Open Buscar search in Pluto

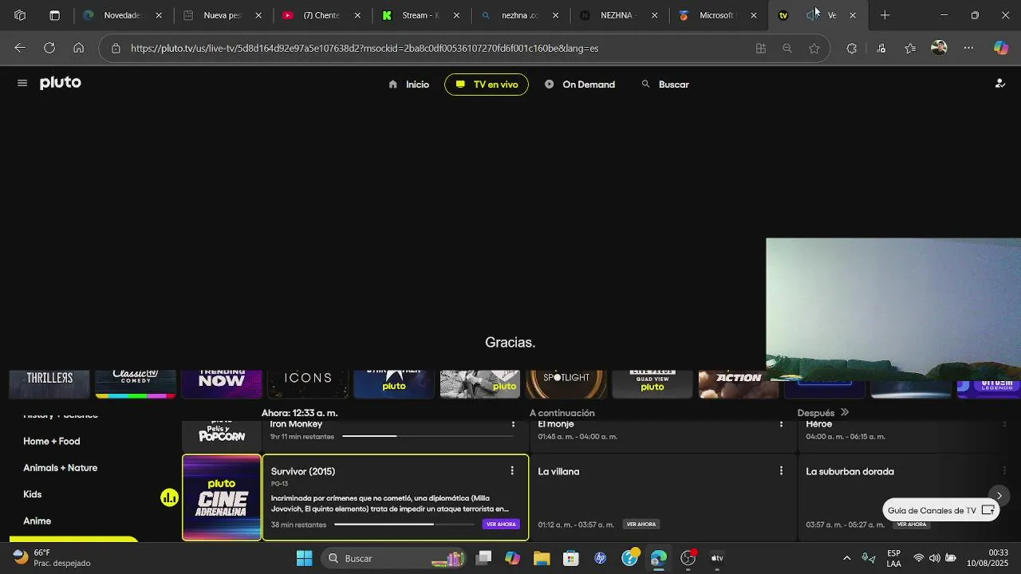tap(665, 85)
